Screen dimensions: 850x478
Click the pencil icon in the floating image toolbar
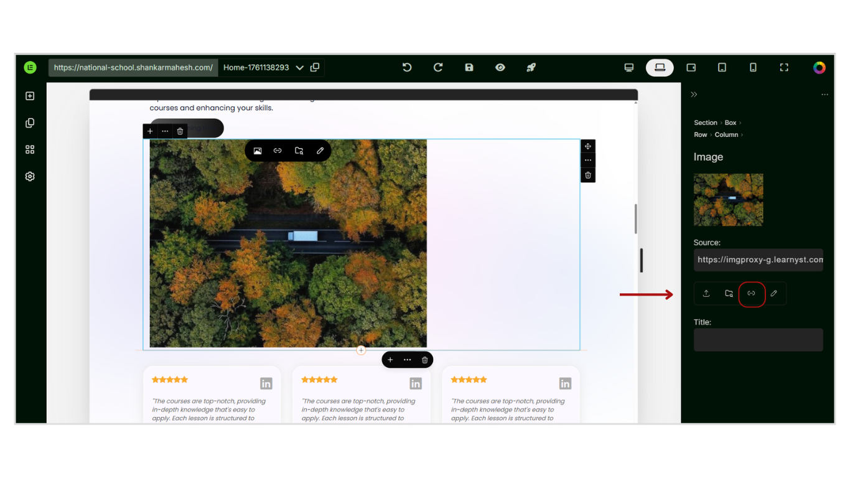[320, 151]
